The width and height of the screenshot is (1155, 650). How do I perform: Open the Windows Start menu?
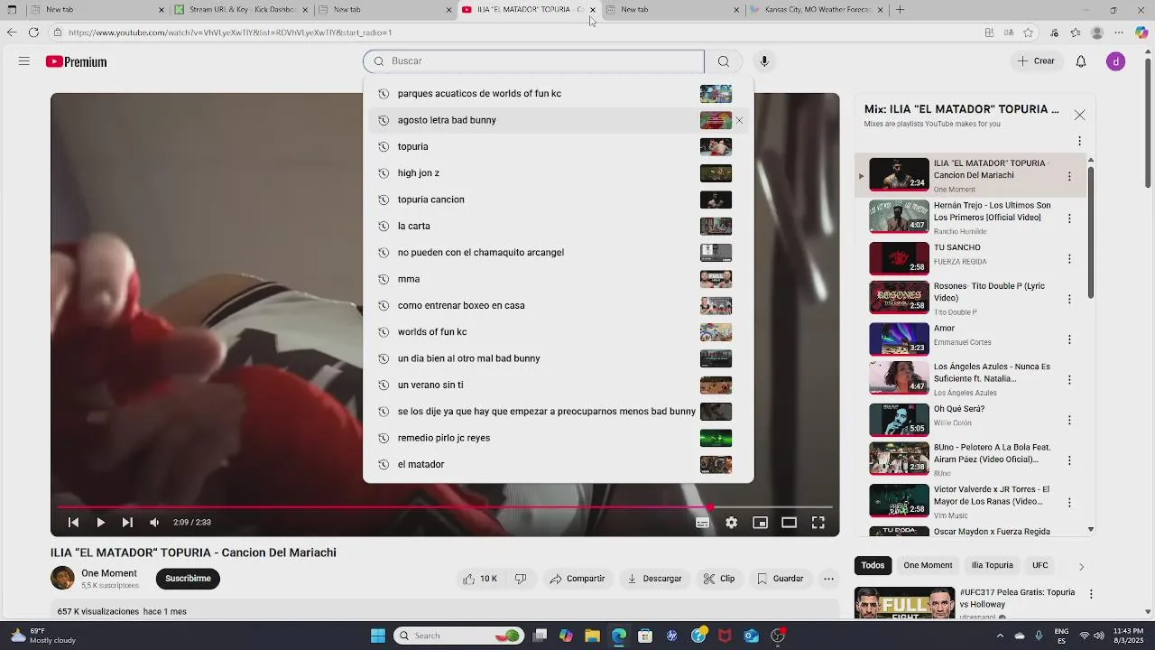[x=378, y=636]
